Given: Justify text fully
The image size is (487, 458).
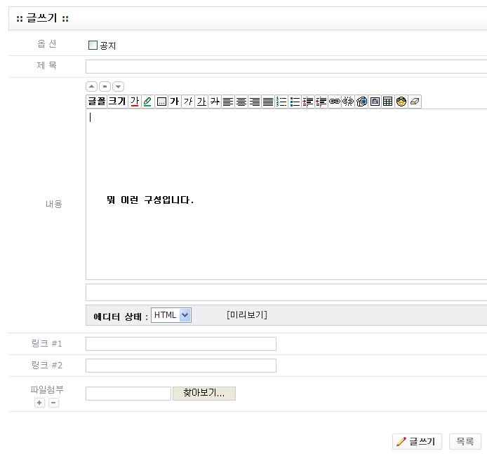Looking at the screenshot, I should click(268, 102).
